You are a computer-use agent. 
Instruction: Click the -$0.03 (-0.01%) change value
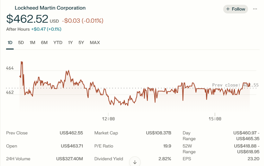tap(83, 21)
